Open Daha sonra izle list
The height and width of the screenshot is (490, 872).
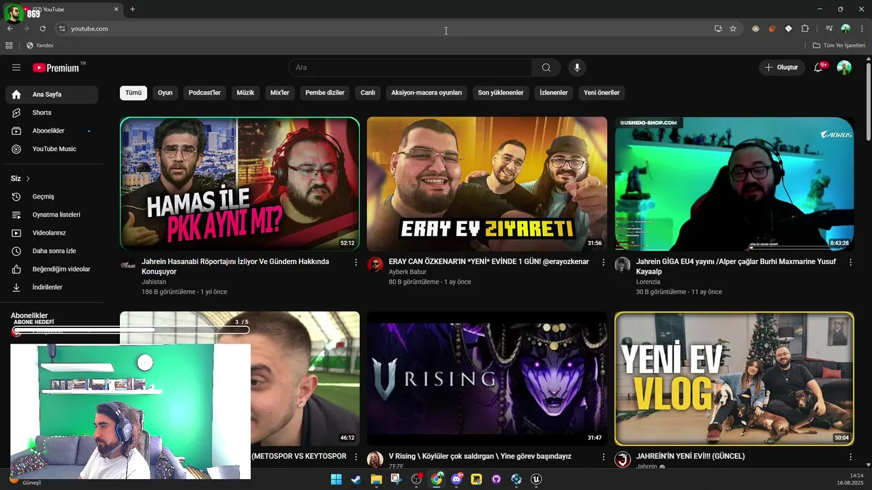(x=52, y=251)
